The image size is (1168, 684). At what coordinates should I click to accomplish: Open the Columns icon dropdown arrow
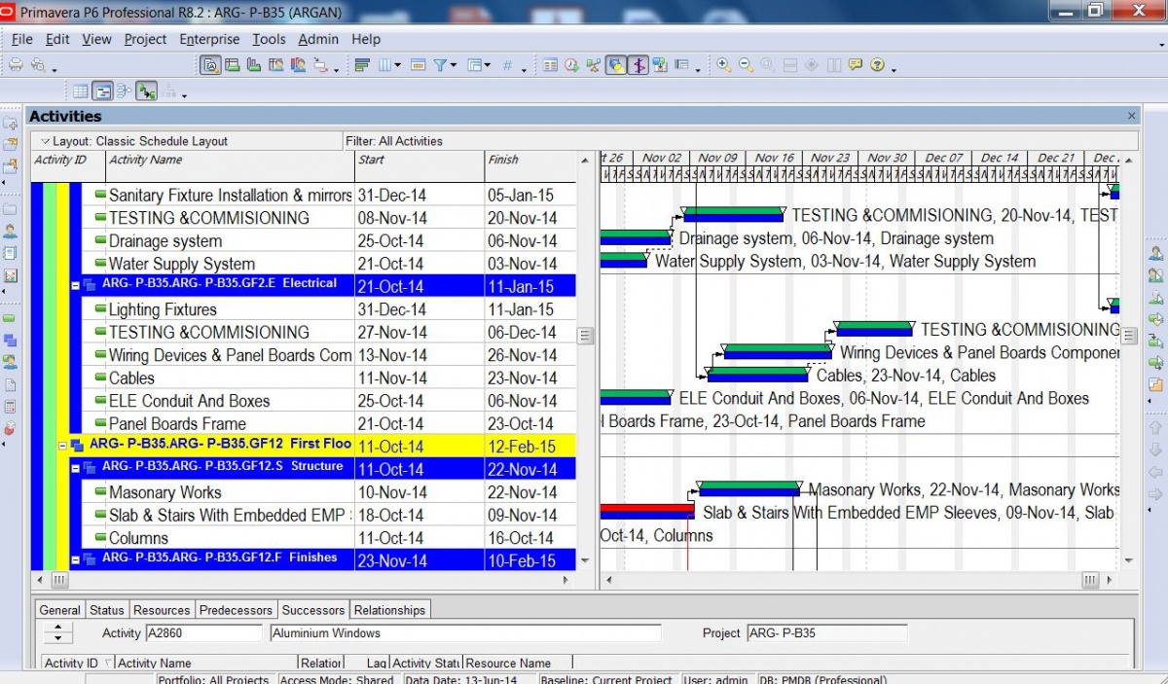click(399, 67)
